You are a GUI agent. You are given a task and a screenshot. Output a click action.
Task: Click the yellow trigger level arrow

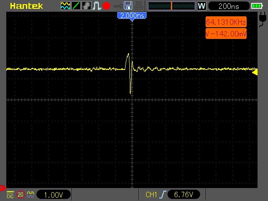255,72
